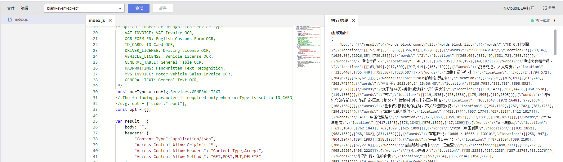This screenshot has height=162, width=563.
Task: Open the 文件 menu
Action: point(11,8)
